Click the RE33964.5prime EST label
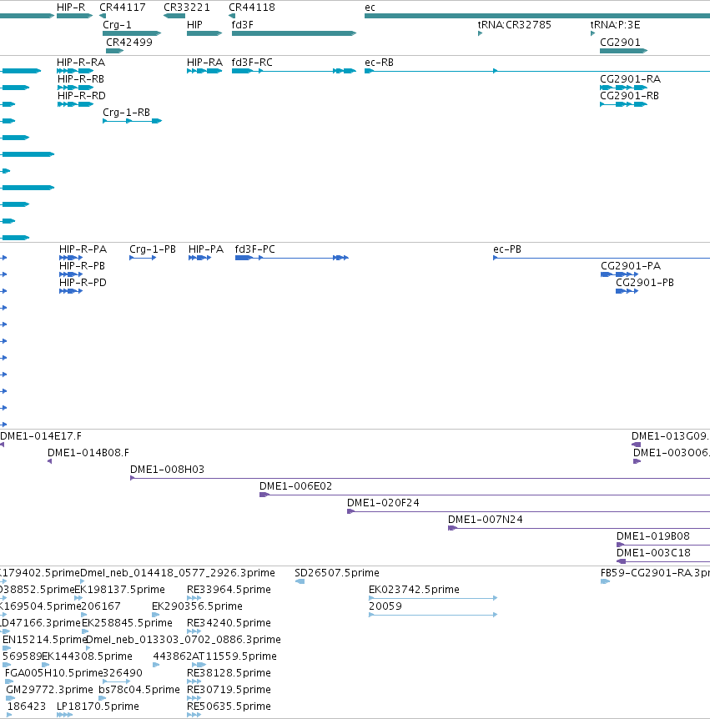710x719 pixels. pyautogui.click(x=229, y=589)
